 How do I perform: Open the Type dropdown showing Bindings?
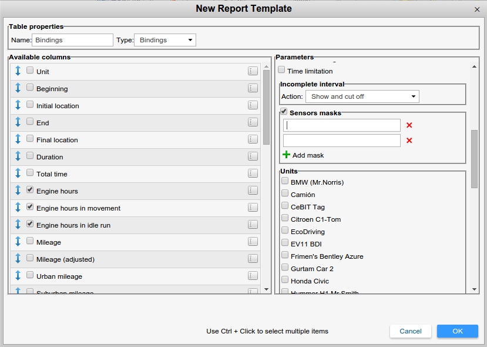pos(164,40)
